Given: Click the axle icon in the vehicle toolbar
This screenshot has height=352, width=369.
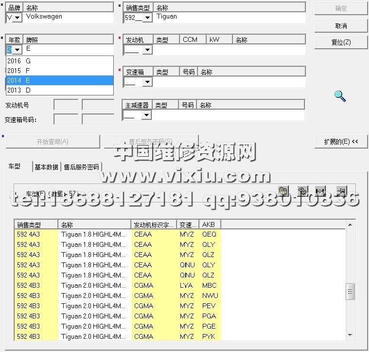Looking at the screenshot, I should click(320, 191).
